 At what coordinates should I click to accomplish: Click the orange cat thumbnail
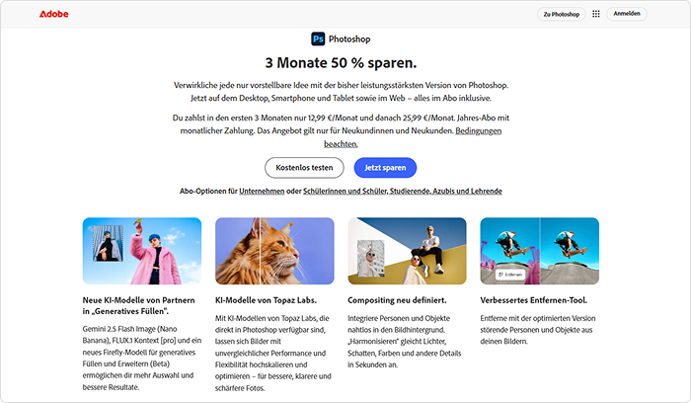tap(274, 251)
